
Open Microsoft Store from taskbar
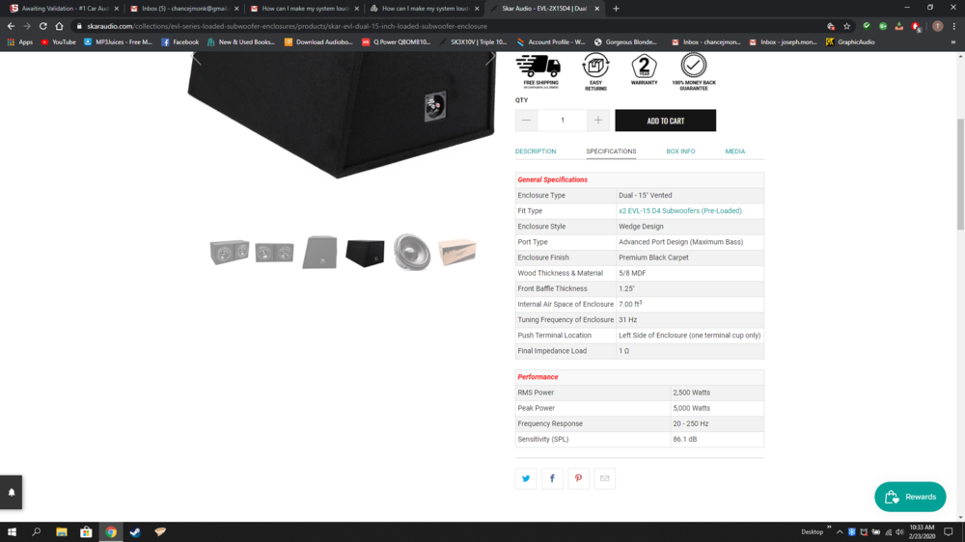click(86, 531)
